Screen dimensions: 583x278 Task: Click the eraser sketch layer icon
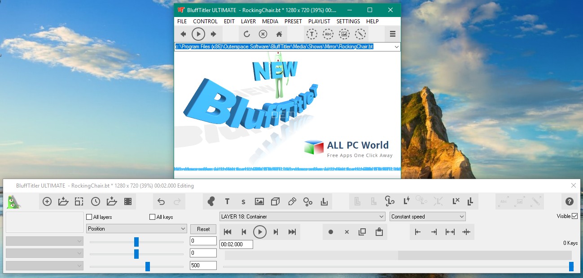click(x=292, y=201)
